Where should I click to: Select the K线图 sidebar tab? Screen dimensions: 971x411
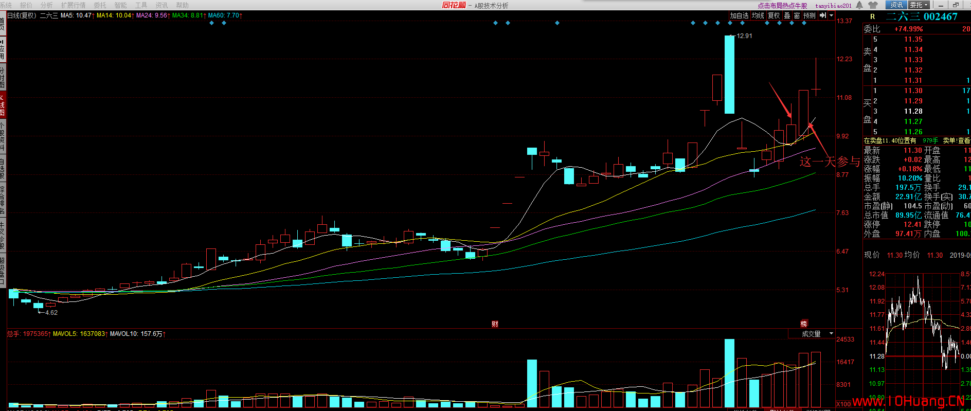click(3, 105)
